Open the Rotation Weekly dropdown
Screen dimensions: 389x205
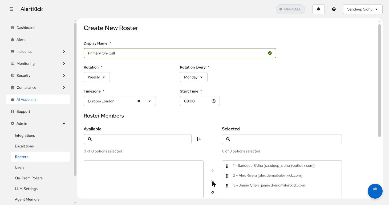[x=97, y=77]
